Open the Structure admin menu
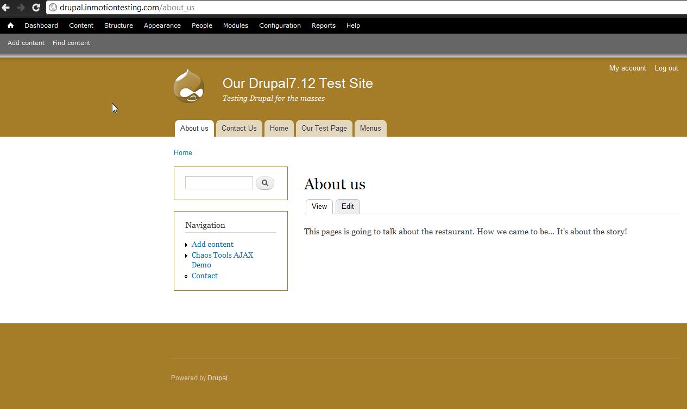The width and height of the screenshot is (687, 409). [118, 25]
